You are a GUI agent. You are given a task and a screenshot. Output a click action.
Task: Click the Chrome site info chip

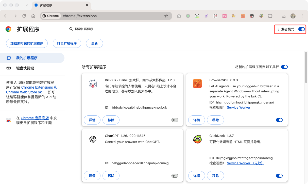(51, 16)
